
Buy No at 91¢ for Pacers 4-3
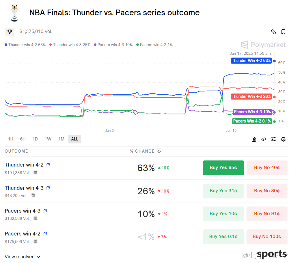(267, 214)
